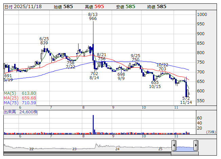This screenshot has height=159, width=221.
Task: Click the 始値 585 opening price
Action: (63, 7)
